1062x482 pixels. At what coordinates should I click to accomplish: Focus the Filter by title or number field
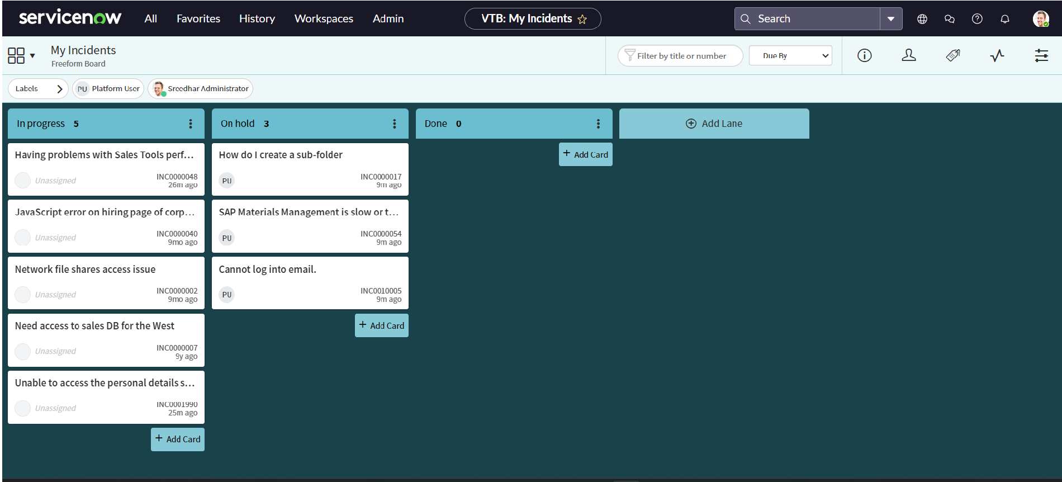pos(681,55)
